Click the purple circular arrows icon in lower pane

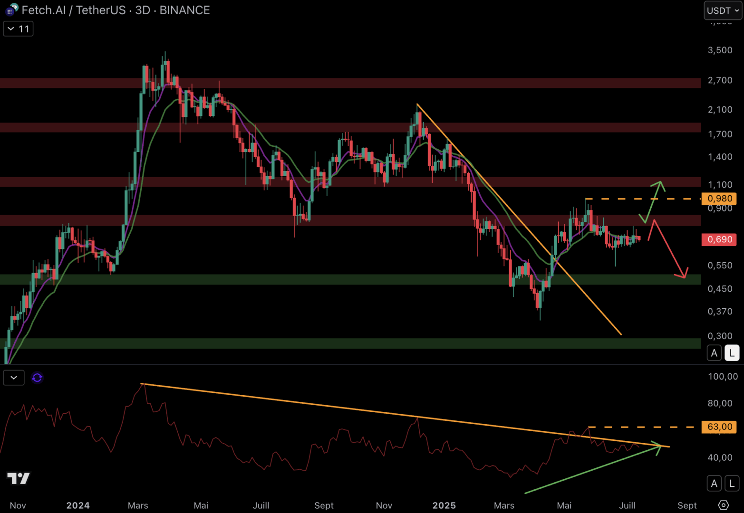tap(37, 378)
